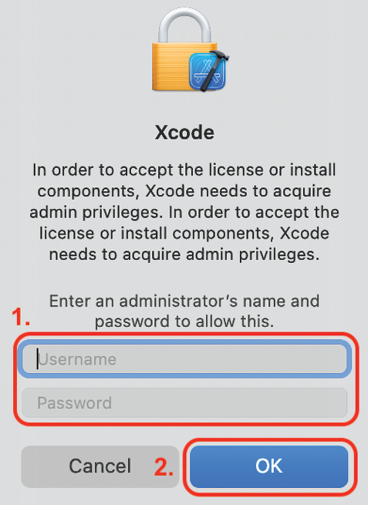Image resolution: width=368 pixels, height=505 pixels.
Task: Click the 'needs to acquire admin privileges.' line
Action: 184,254
